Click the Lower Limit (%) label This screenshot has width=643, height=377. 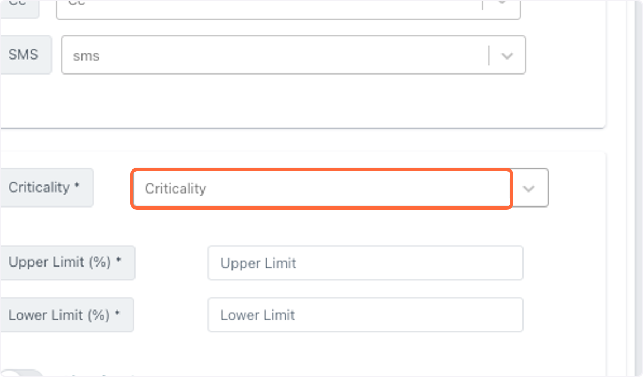coord(64,315)
